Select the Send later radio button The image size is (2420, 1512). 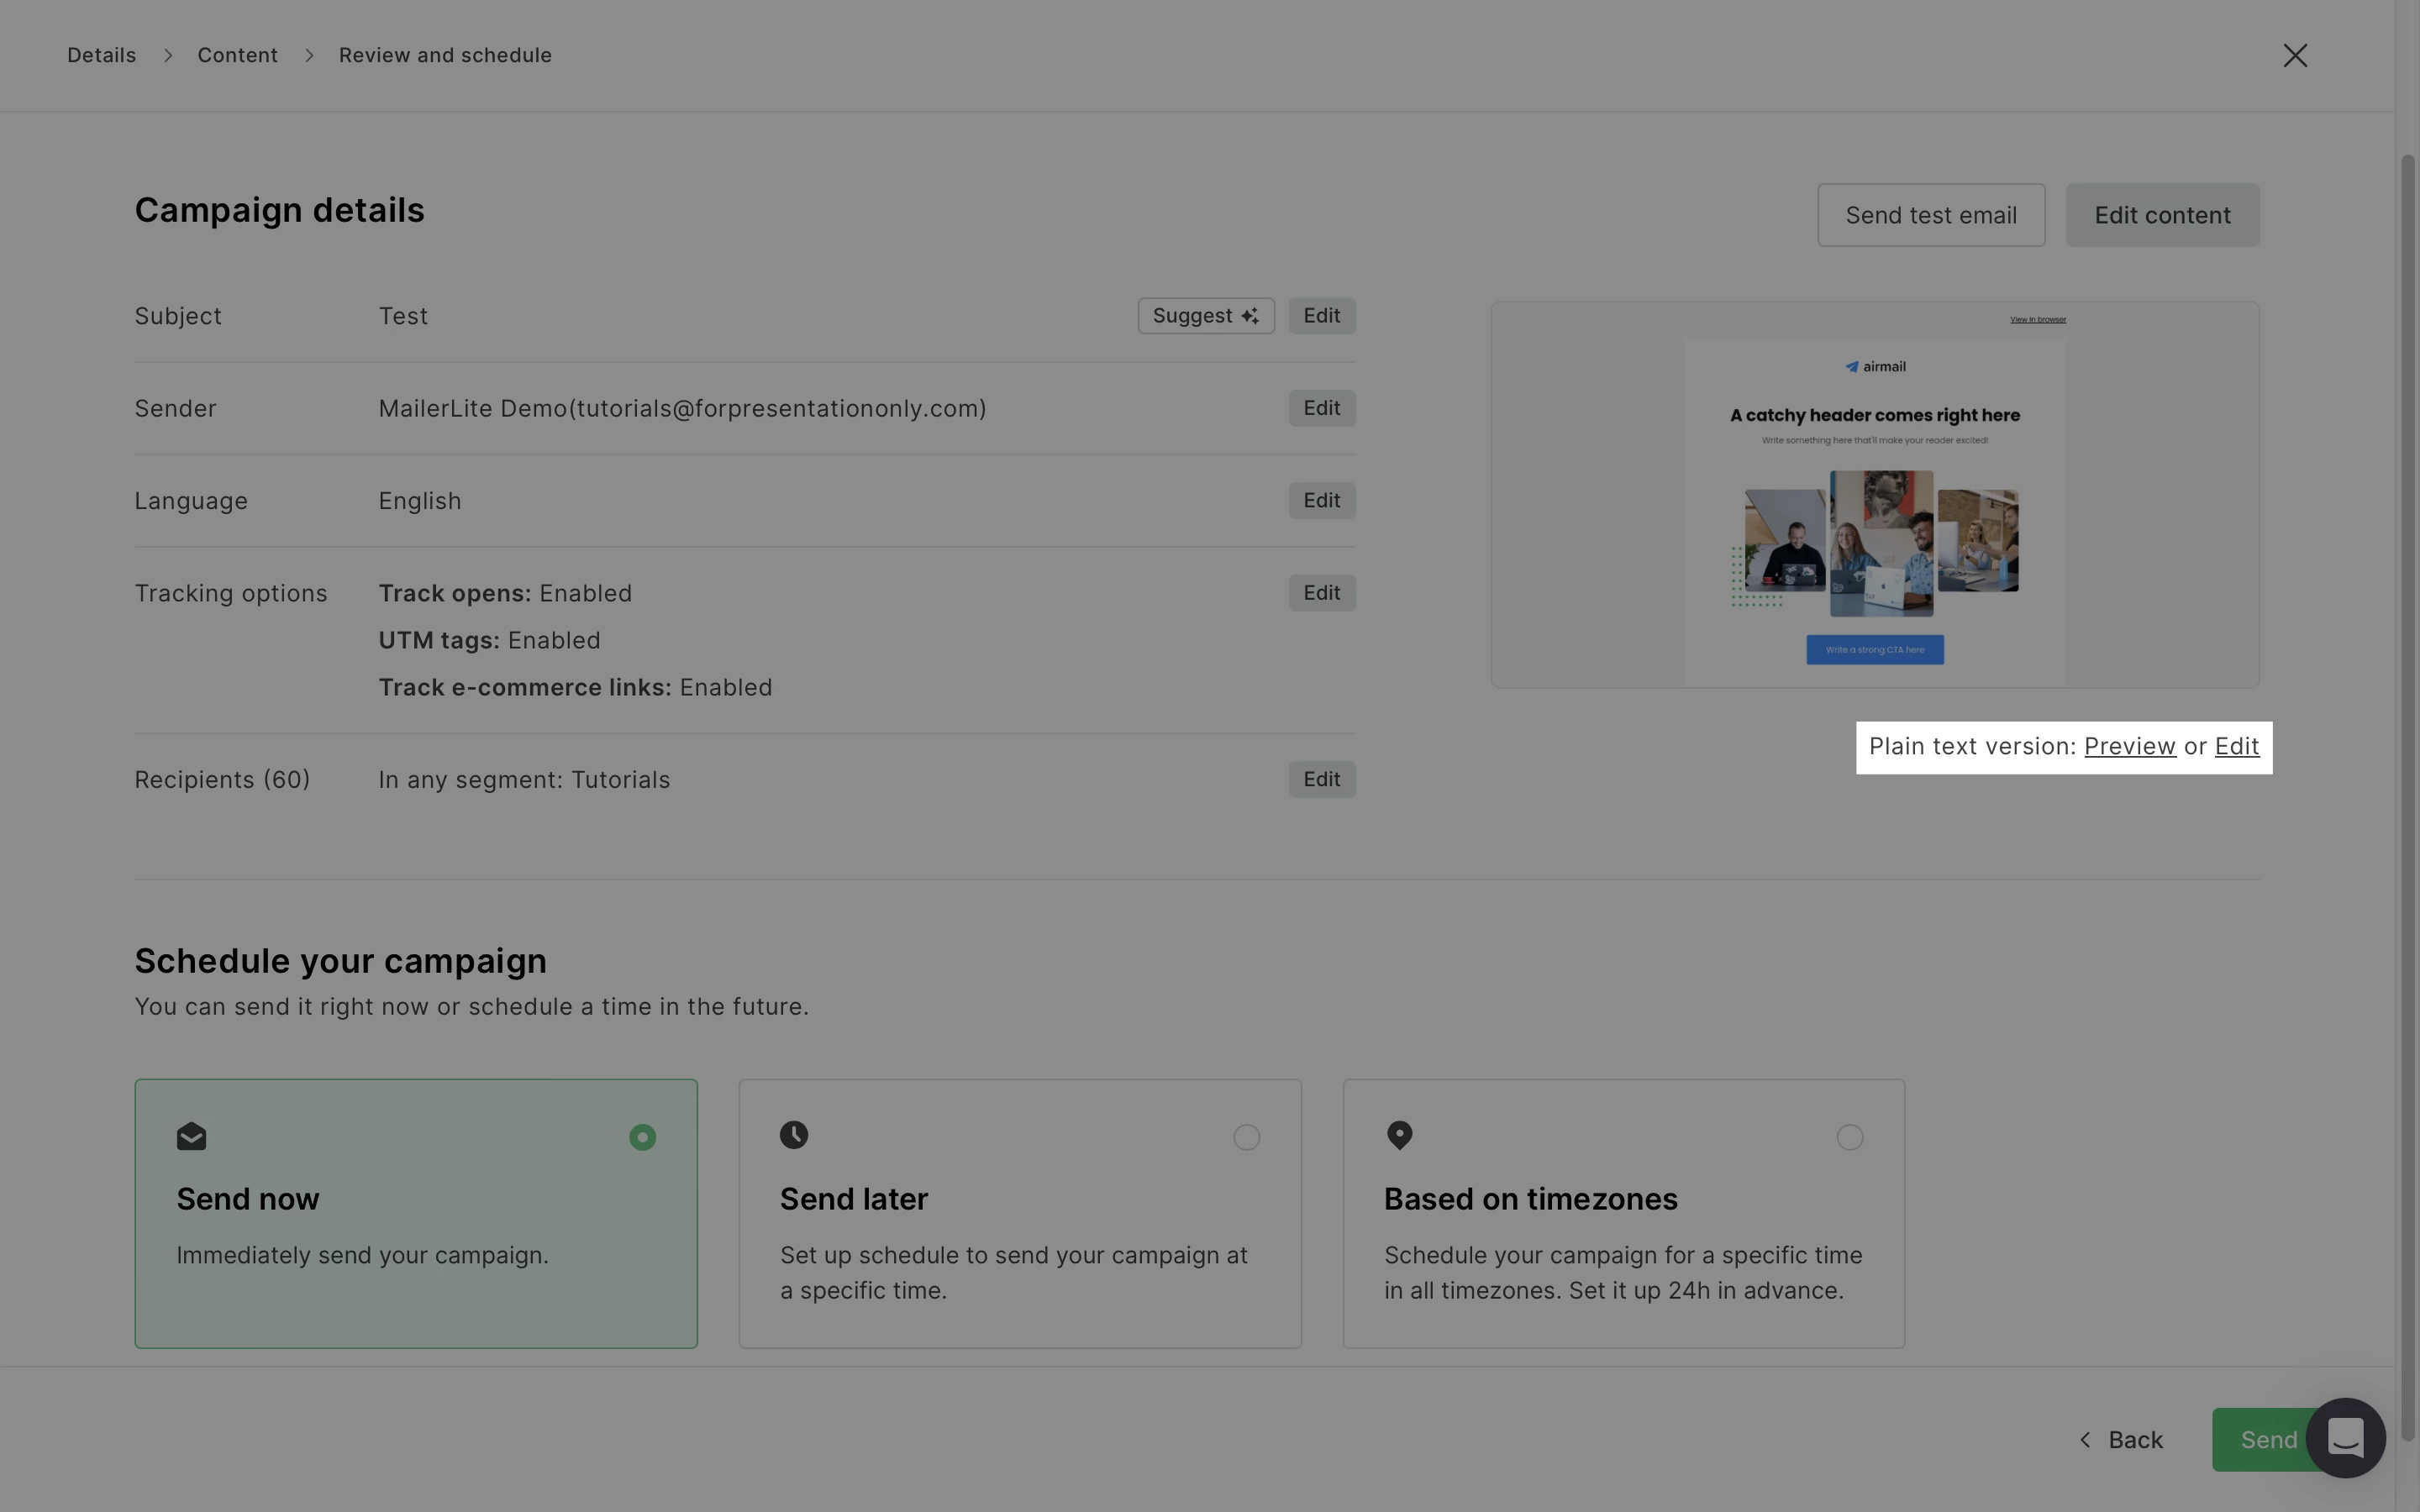coord(1246,1138)
